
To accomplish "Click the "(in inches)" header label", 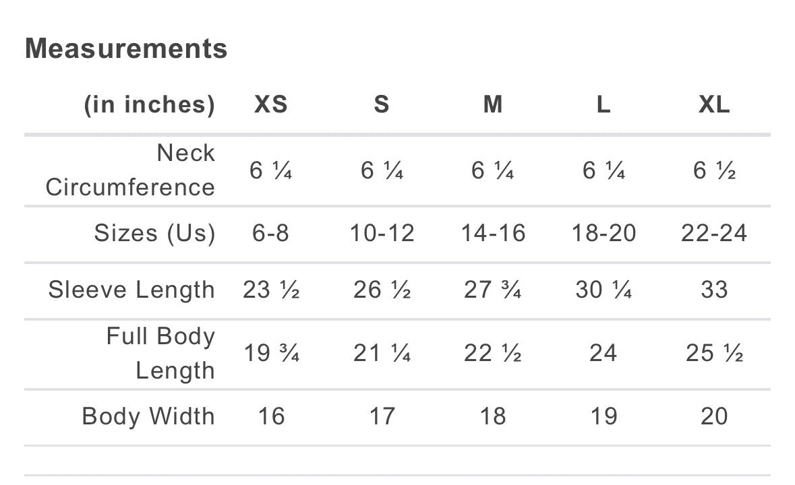I will 149,104.
